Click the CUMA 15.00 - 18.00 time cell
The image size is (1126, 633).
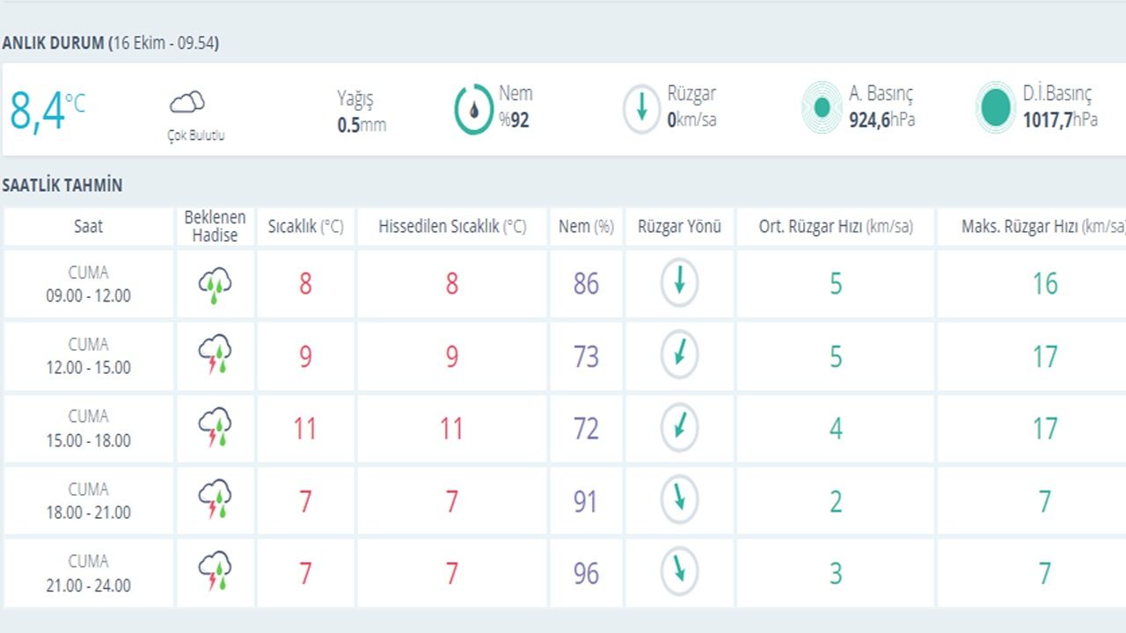point(88,428)
